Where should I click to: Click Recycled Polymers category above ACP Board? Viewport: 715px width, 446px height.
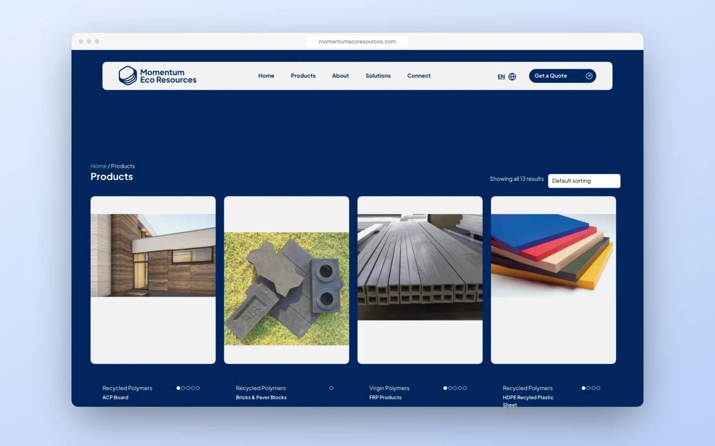pyautogui.click(x=127, y=388)
